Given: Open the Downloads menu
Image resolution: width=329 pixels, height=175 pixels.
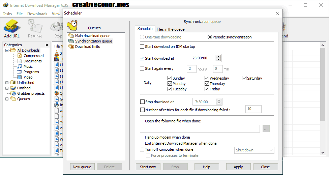Looking at the screenshot, I should pyautogui.click(x=37, y=14).
